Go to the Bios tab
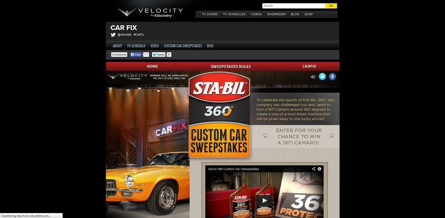The width and height of the screenshot is (445, 218). coord(210,46)
